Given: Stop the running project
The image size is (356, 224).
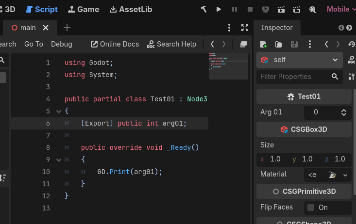Looking at the screenshot, I should [x=250, y=9].
